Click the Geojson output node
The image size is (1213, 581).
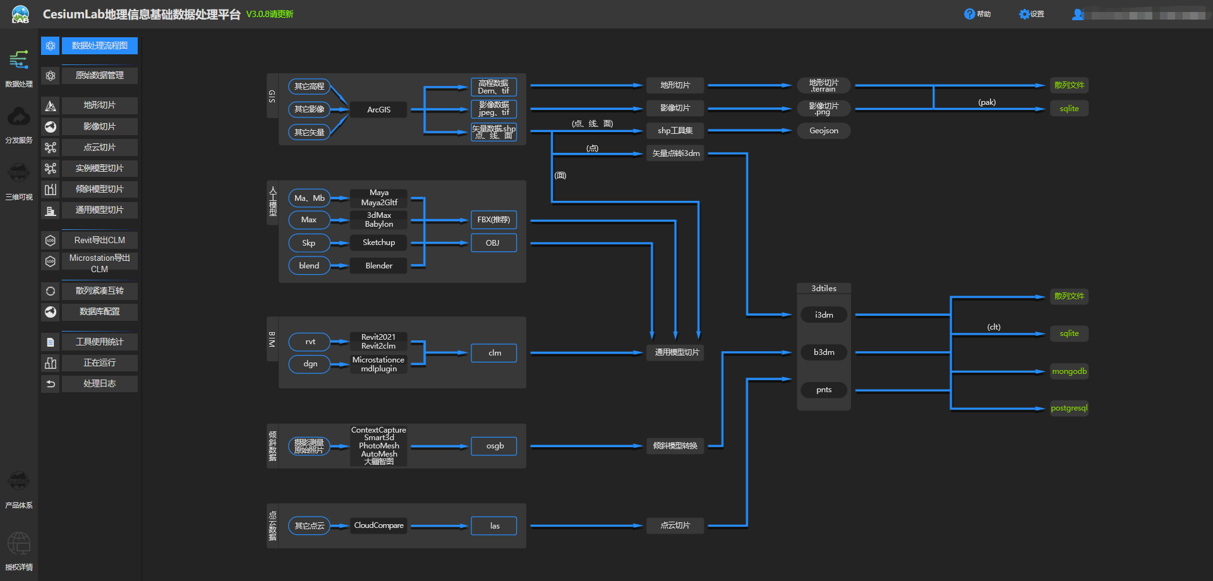[824, 131]
